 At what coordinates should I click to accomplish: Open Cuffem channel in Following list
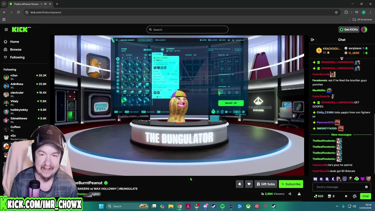point(25,129)
